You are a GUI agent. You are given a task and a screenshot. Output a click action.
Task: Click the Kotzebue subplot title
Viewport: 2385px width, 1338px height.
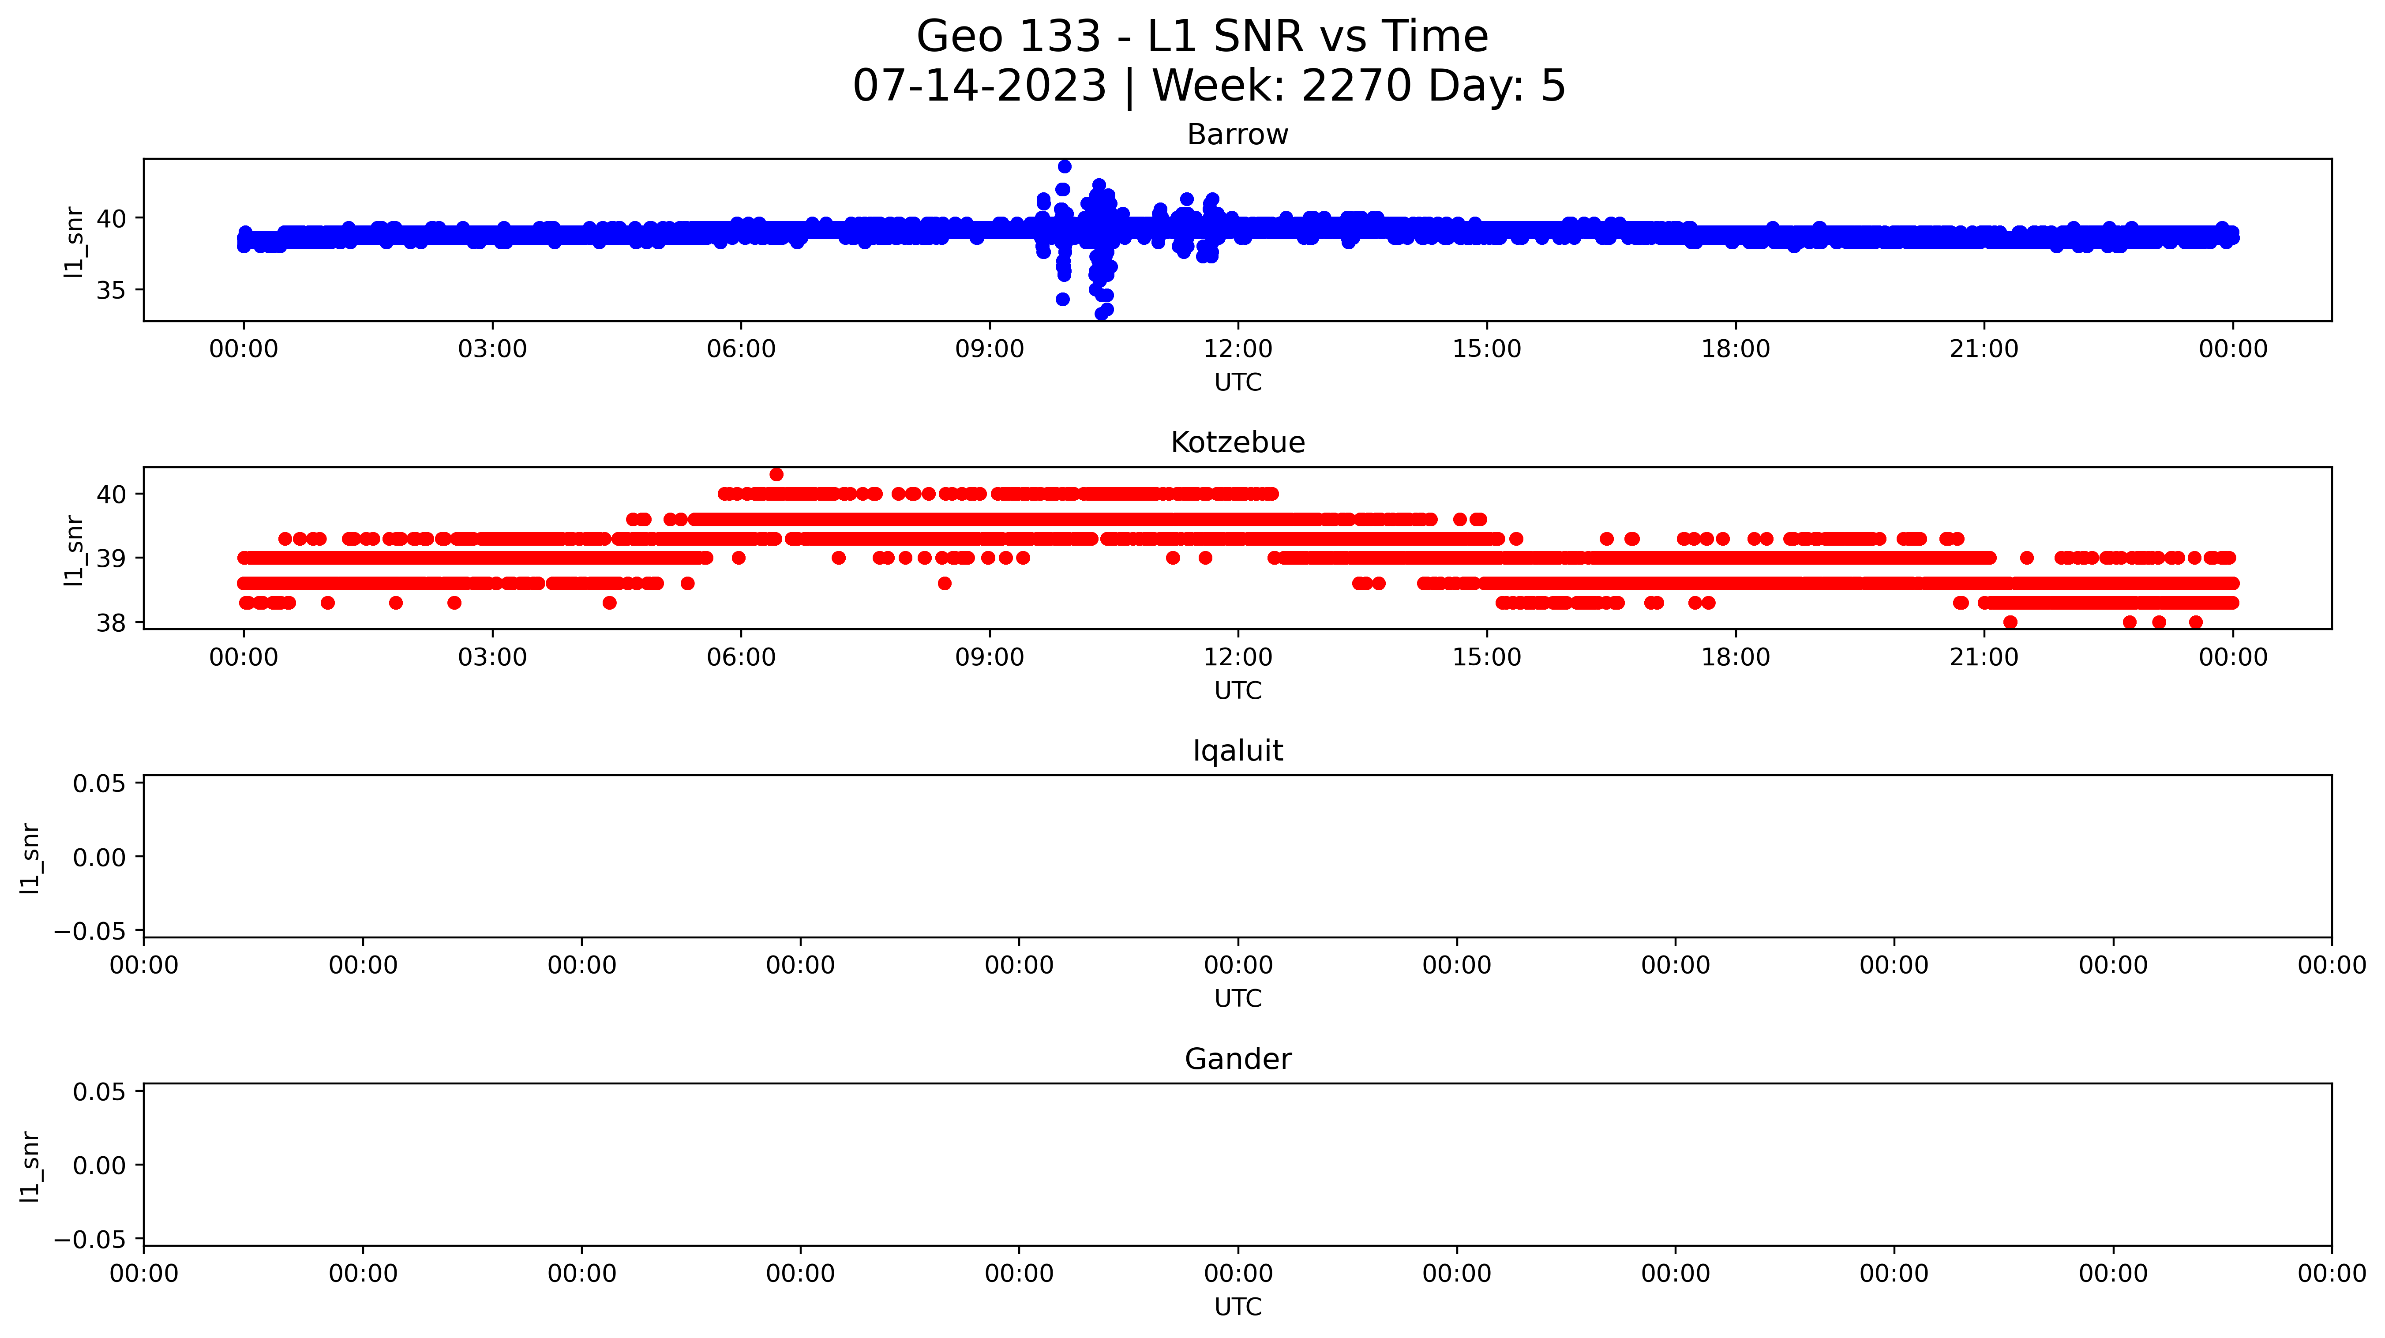click(1237, 442)
